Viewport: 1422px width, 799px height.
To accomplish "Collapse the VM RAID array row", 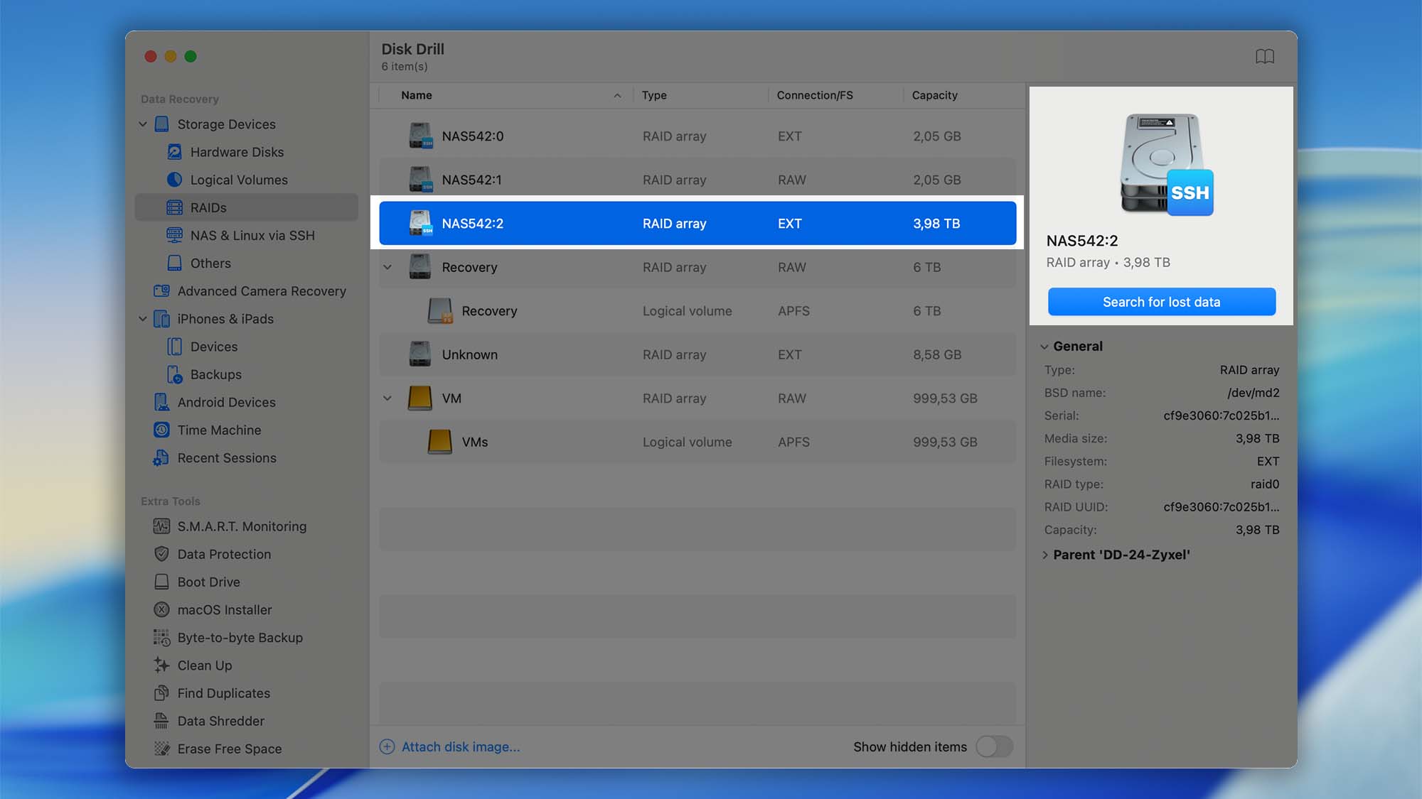I will (x=387, y=398).
